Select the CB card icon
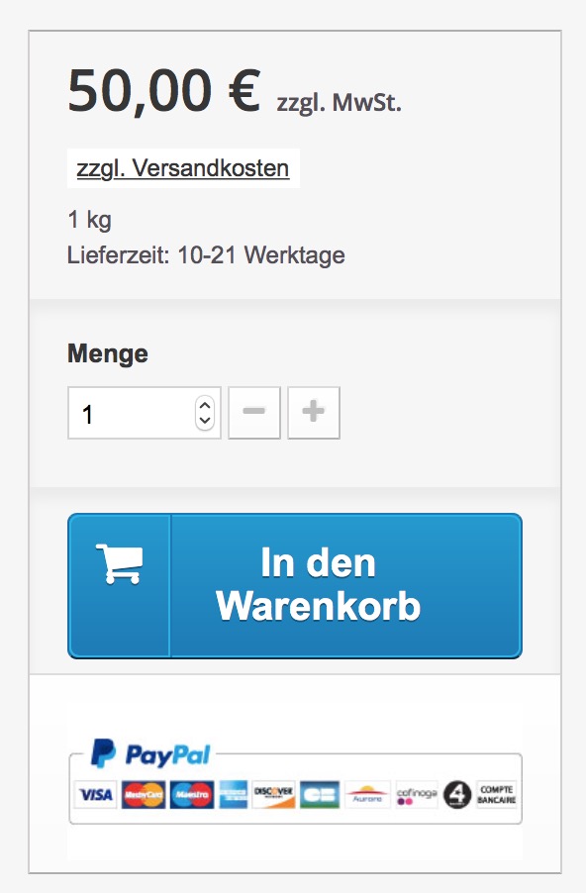Image resolution: width=586 pixels, height=893 pixels. [x=320, y=794]
